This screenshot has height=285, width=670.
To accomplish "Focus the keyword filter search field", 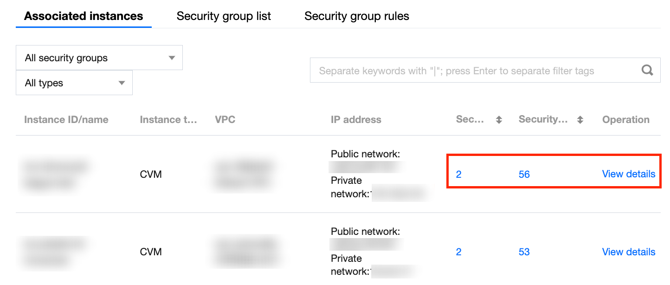I will 473,71.
